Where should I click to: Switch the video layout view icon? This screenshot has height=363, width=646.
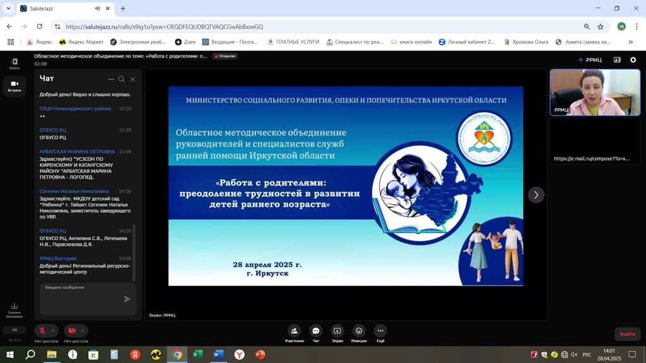617,60
